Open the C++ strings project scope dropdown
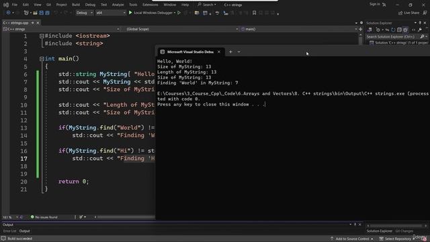 61,29
